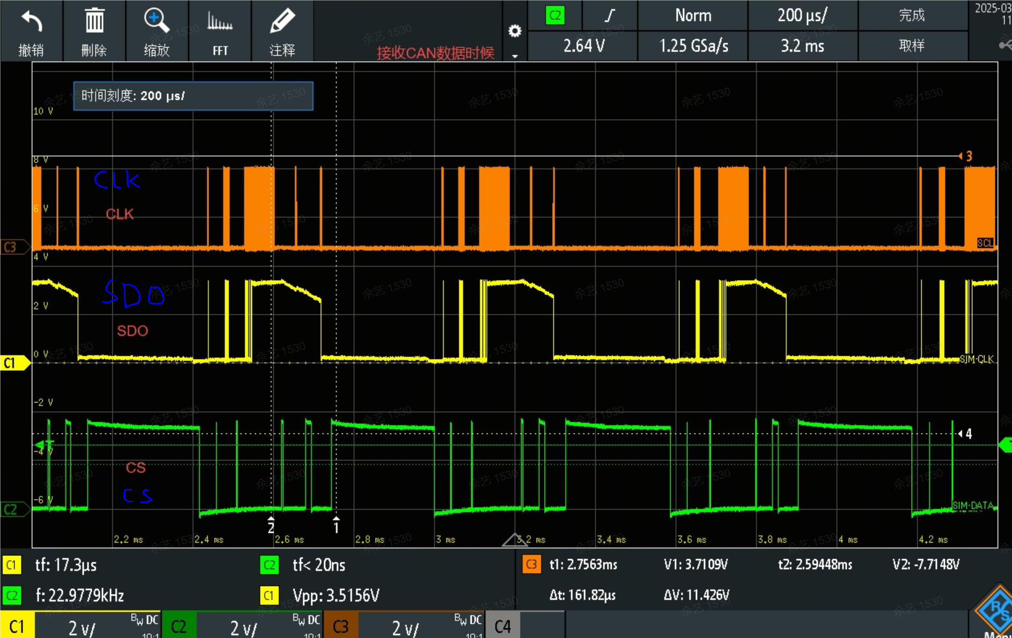Viewport: 1012px width, 638px height.
Task: Click the t1: 2.7563ms cursor readout
Action: pos(583,564)
